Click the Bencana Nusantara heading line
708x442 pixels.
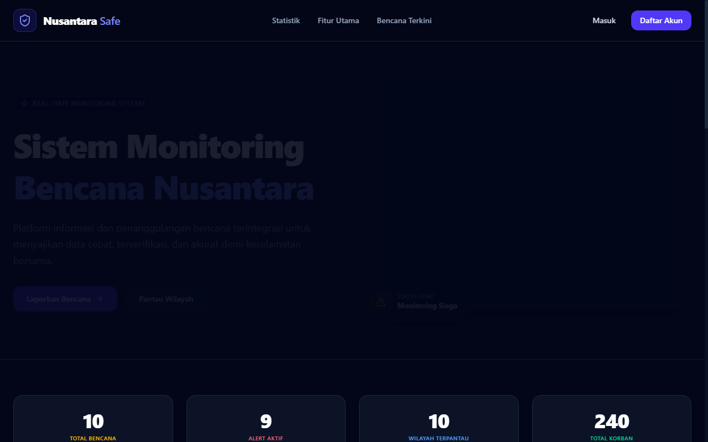pyautogui.click(x=164, y=188)
